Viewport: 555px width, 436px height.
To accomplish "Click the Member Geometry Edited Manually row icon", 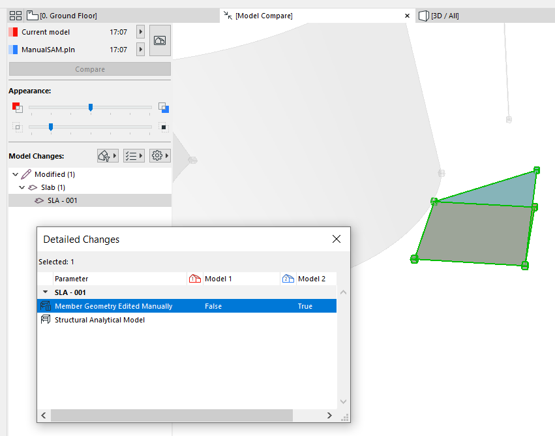I will [45, 306].
